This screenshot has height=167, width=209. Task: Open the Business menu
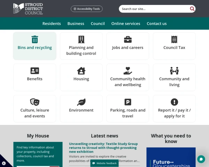(x=76, y=24)
